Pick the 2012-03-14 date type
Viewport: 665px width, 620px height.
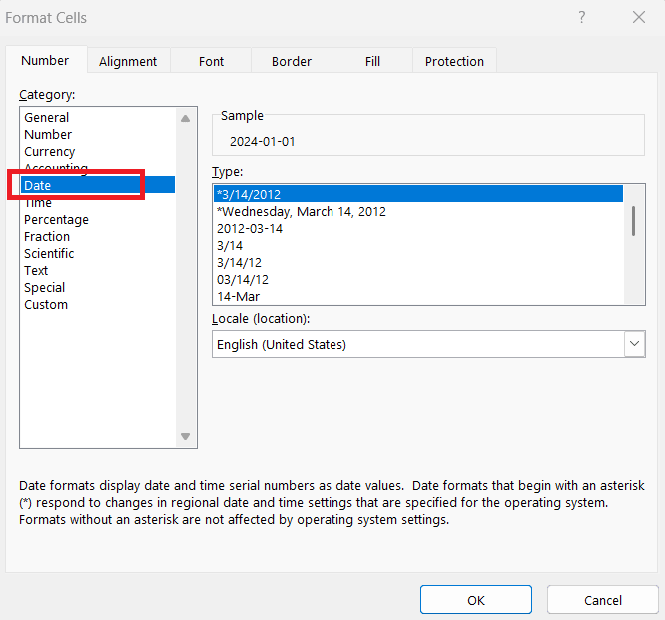click(x=250, y=228)
